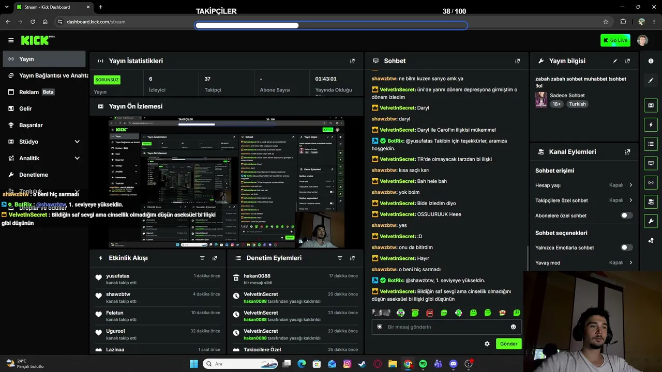Pop out the Etkinlik Akışı panel
The height and width of the screenshot is (372, 662).
(x=215, y=258)
